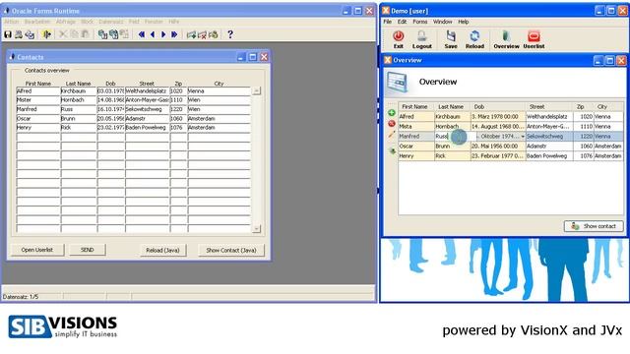Click the Contacts scrollbar down arrow
630x354 pixels.
click(x=257, y=229)
